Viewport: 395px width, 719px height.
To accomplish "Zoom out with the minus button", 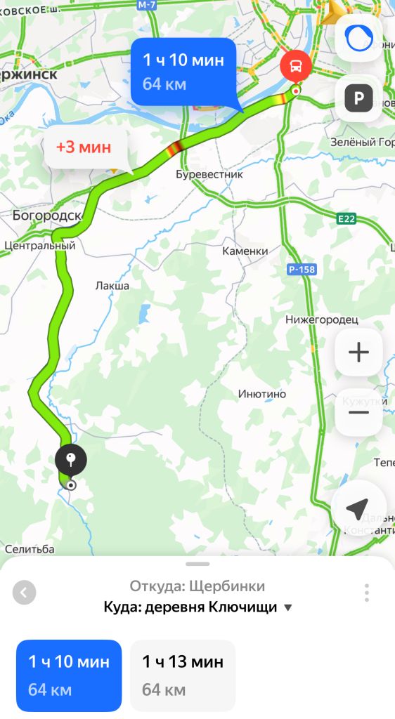I will (x=358, y=412).
